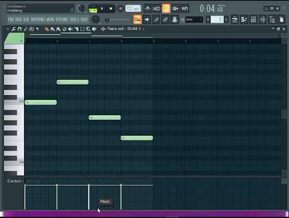Image resolution: width=289 pixels, height=218 pixels.
Task: Open the Channel rack view button
Action: pyautogui.click(x=253, y=20)
